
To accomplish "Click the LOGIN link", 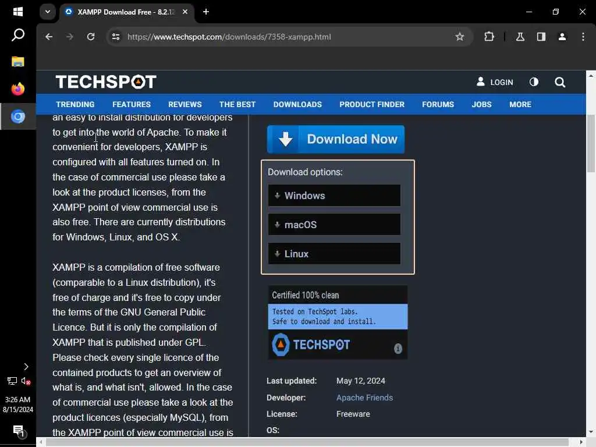I will click(x=495, y=82).
